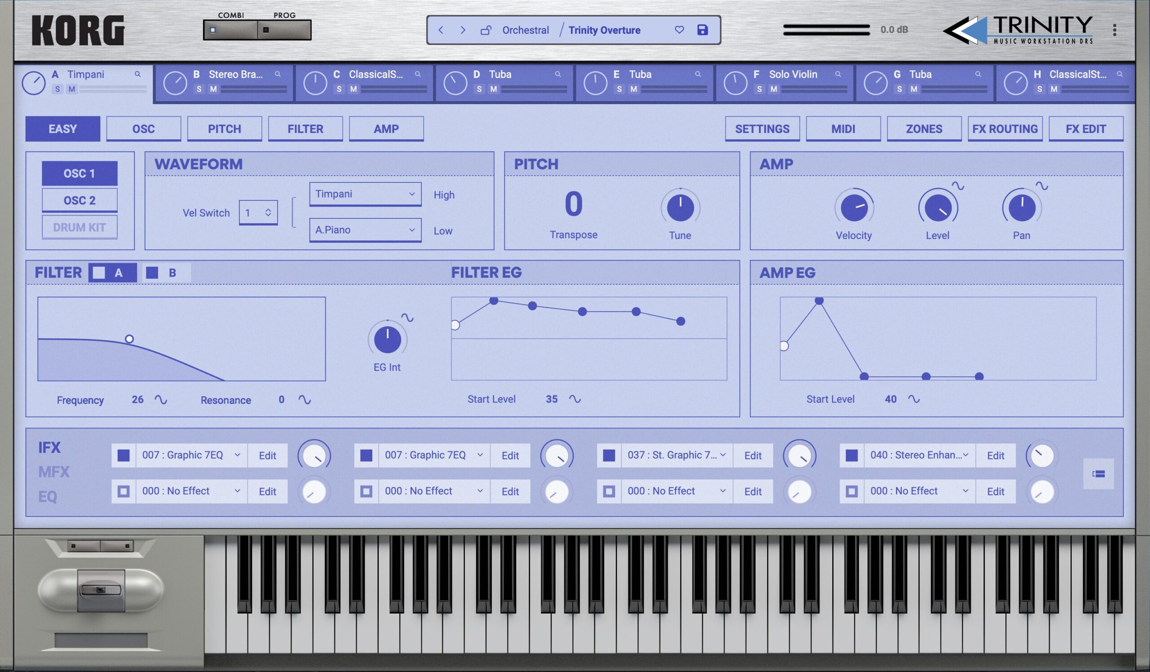The image size is (1150, 672).
Task: Save the Trinity Overture preset
Action: 703,30
